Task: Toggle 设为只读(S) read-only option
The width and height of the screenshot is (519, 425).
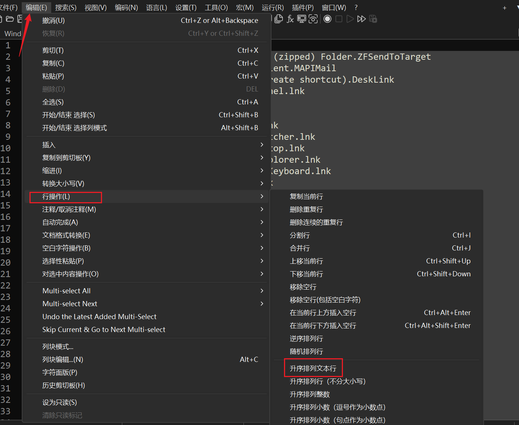Action: tap(60, 402)
